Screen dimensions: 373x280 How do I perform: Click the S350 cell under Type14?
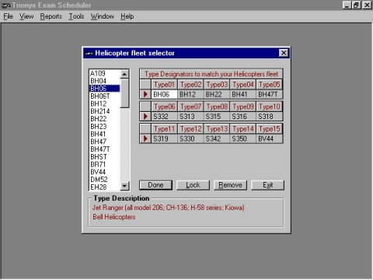click(243, 138)
